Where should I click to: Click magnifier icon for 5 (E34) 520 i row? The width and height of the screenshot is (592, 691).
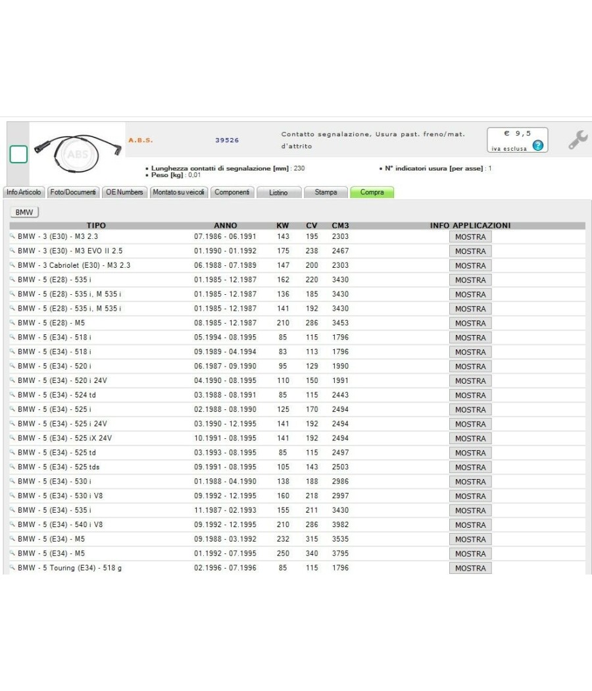tap(12, 366)
